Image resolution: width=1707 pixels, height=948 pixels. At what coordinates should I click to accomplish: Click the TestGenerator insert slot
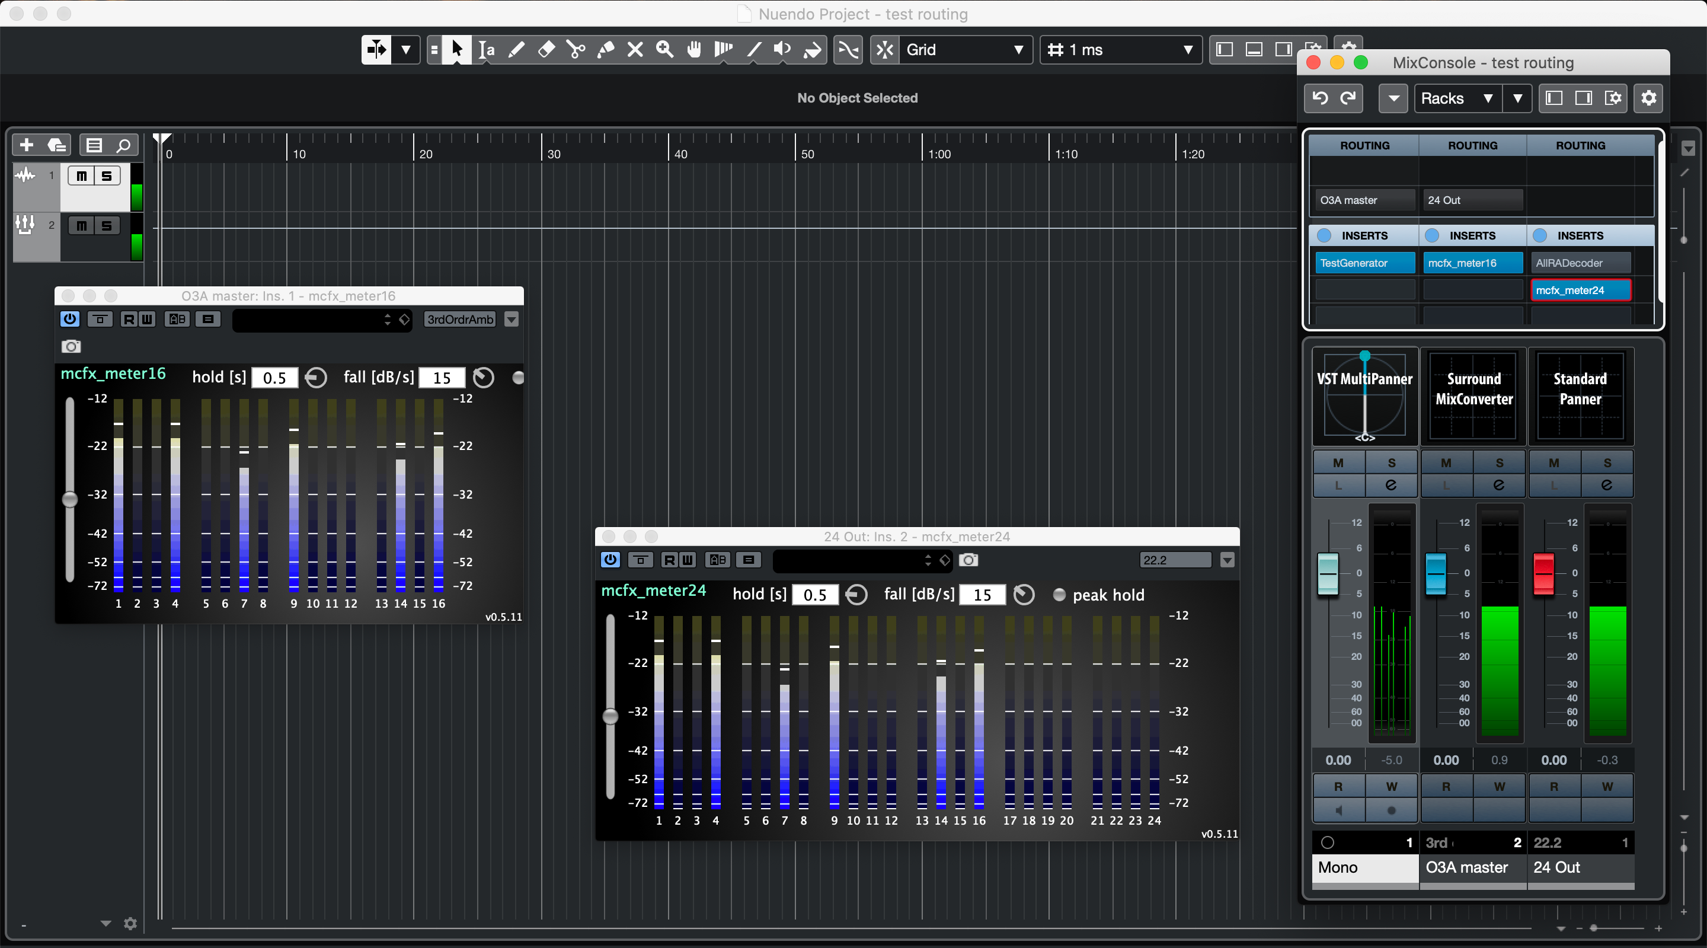(x=1364, y=263)
